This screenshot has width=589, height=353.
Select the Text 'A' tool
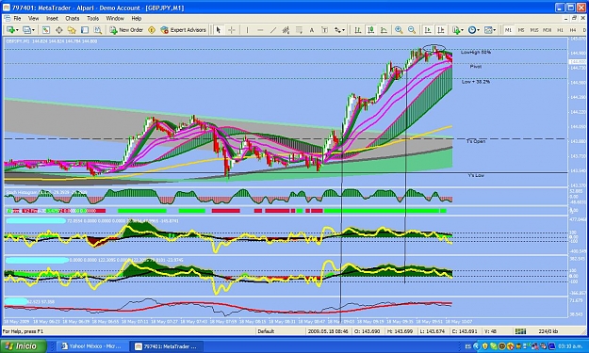(311, 30)
